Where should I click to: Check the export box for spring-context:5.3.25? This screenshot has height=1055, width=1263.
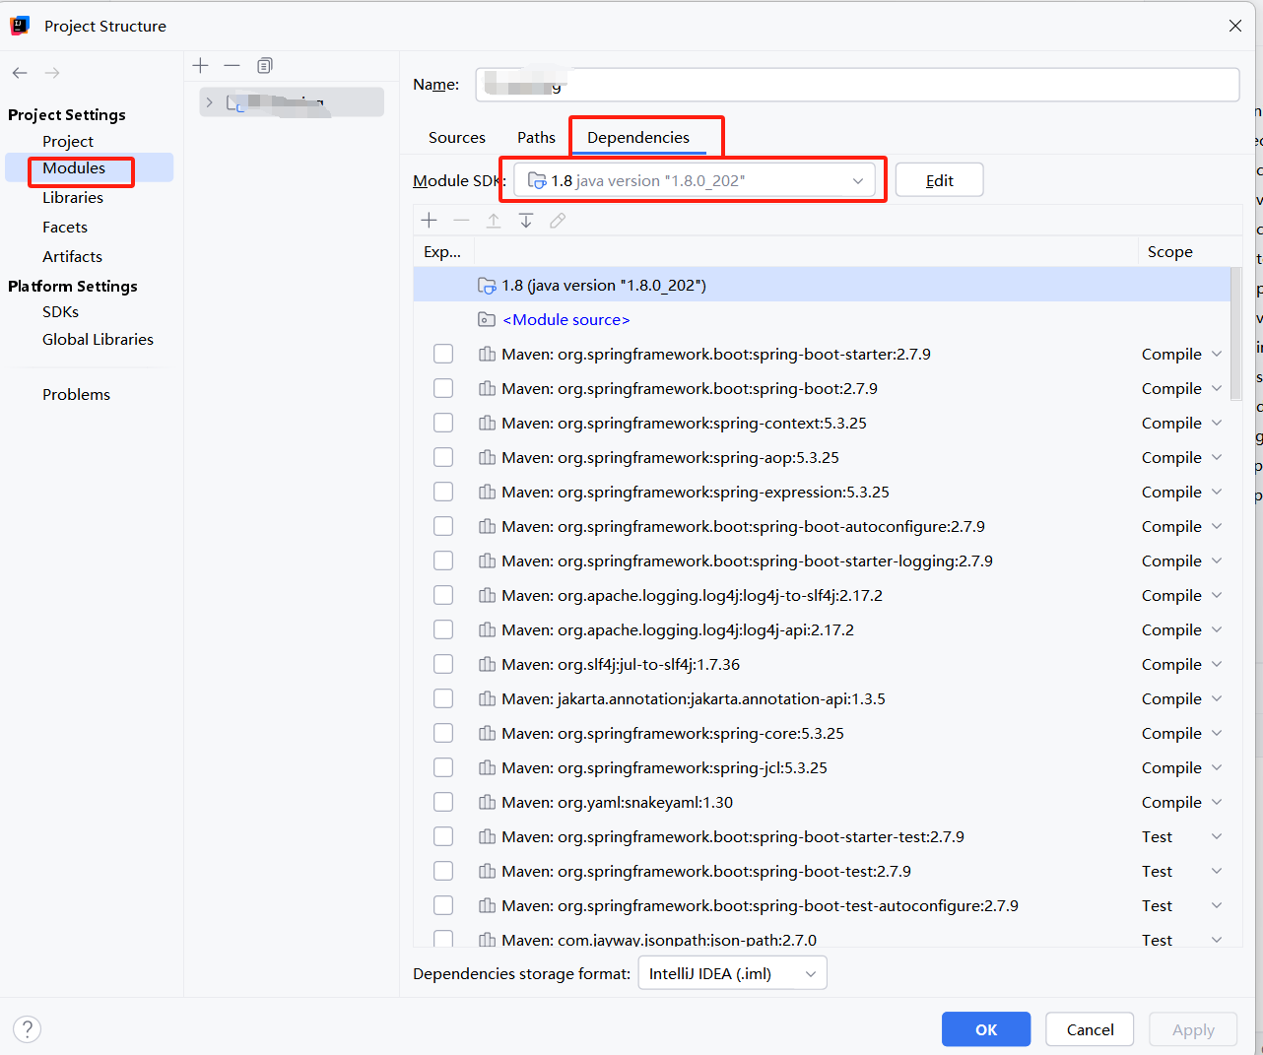pyautogui.click(x=443, y=423)
